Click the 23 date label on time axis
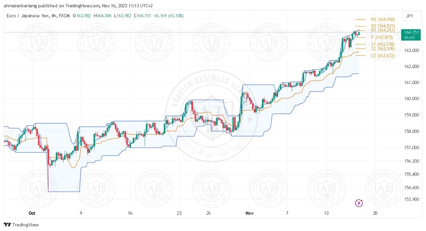This screenshot has width=426, height=231. coord(179,213)
